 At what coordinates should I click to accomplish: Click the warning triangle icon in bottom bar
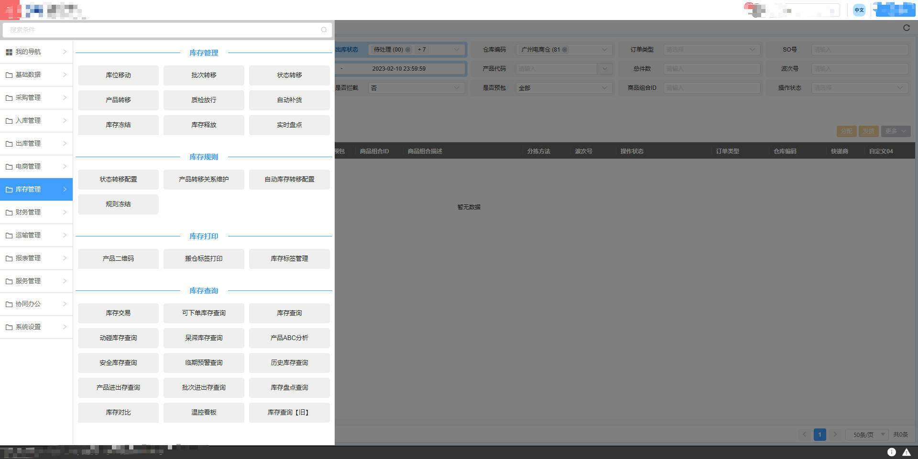pyautogui.click(x=906, y=452)
